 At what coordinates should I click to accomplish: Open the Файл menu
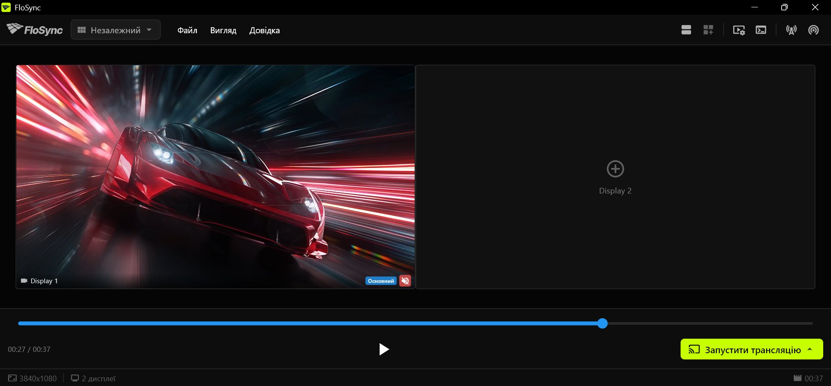click(187, 30)
